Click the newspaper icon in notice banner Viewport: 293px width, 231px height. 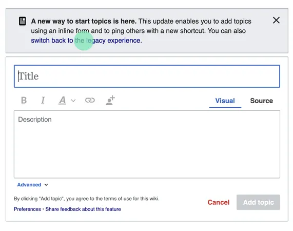click(23, 21)
